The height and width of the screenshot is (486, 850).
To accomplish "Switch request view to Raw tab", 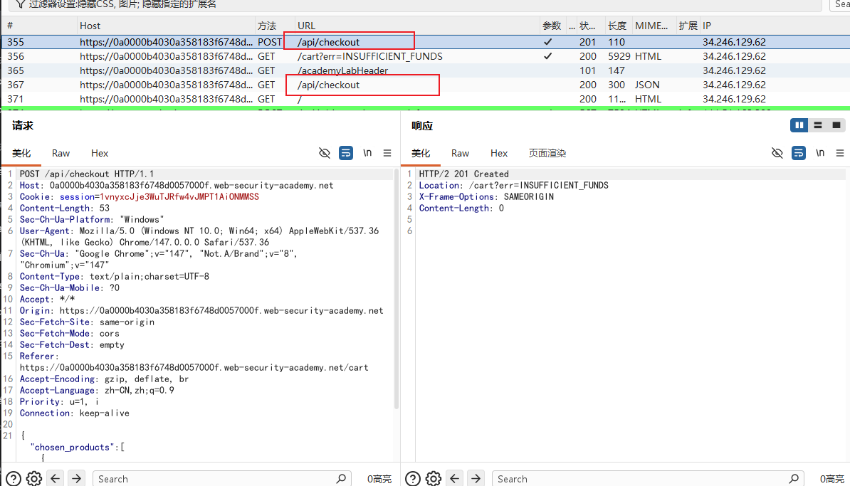I will (x=61, y=153).
